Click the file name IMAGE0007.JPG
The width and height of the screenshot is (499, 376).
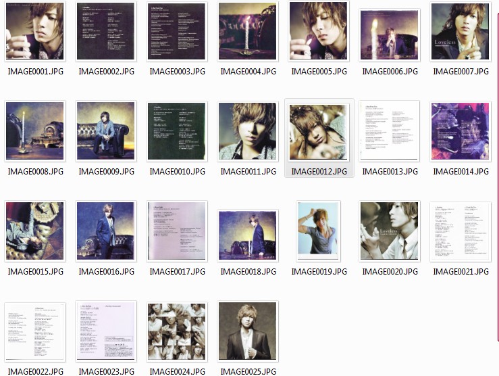pyautogui.click(x=461, y=72)
